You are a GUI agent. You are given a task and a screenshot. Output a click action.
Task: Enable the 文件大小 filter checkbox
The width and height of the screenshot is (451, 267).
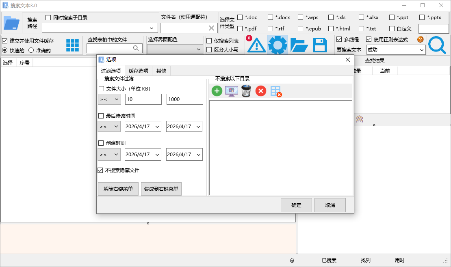point(100,88)
